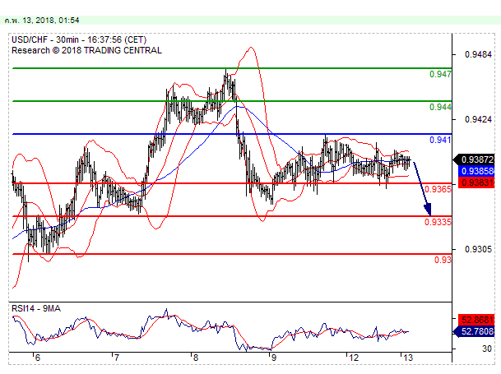Click the RSI14 - 9MA indicator label
Screen dimensions: 501x374
coord(36,308)
